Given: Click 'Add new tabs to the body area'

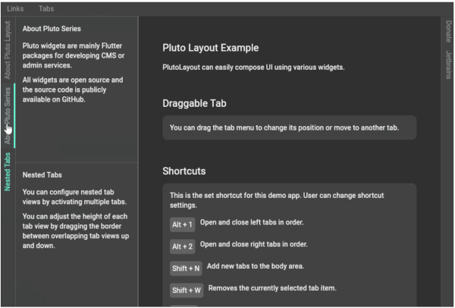Looking at the screenshot, I should (x=256, y=266).
